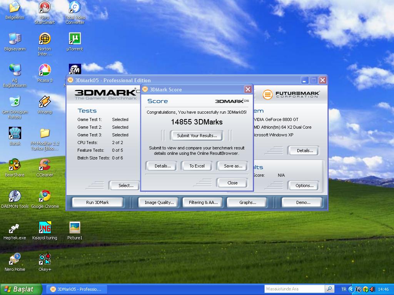Click the Game Test 1 label
Viewport: 394px width, 295px height.
[x=89, y=119]
